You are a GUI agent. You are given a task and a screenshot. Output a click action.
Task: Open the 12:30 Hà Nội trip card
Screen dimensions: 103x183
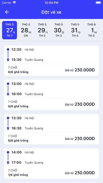pyautogui.click(x=51, y=60)
